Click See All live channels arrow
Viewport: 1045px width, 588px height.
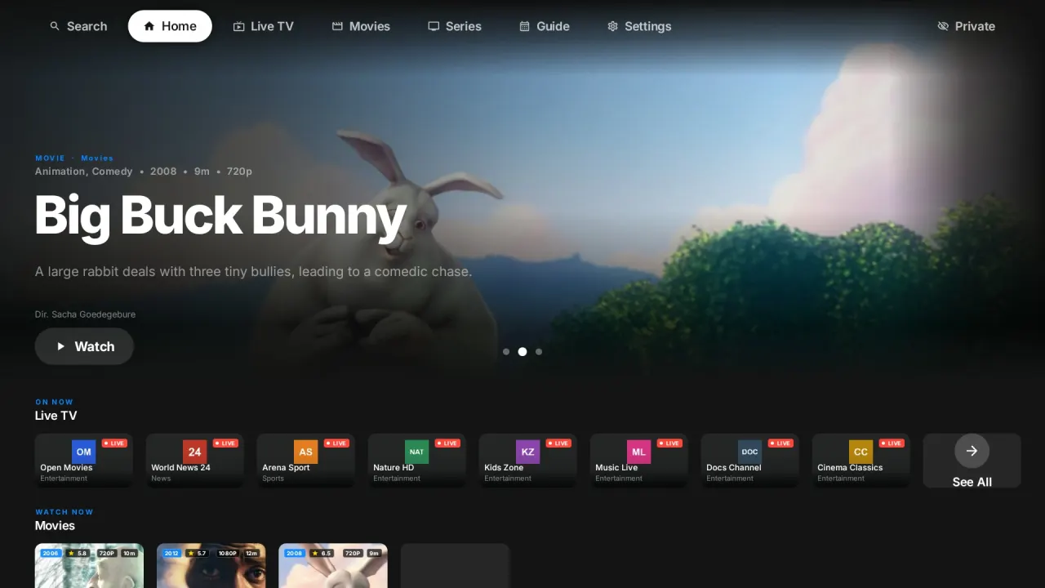click(x=972, y=451)
